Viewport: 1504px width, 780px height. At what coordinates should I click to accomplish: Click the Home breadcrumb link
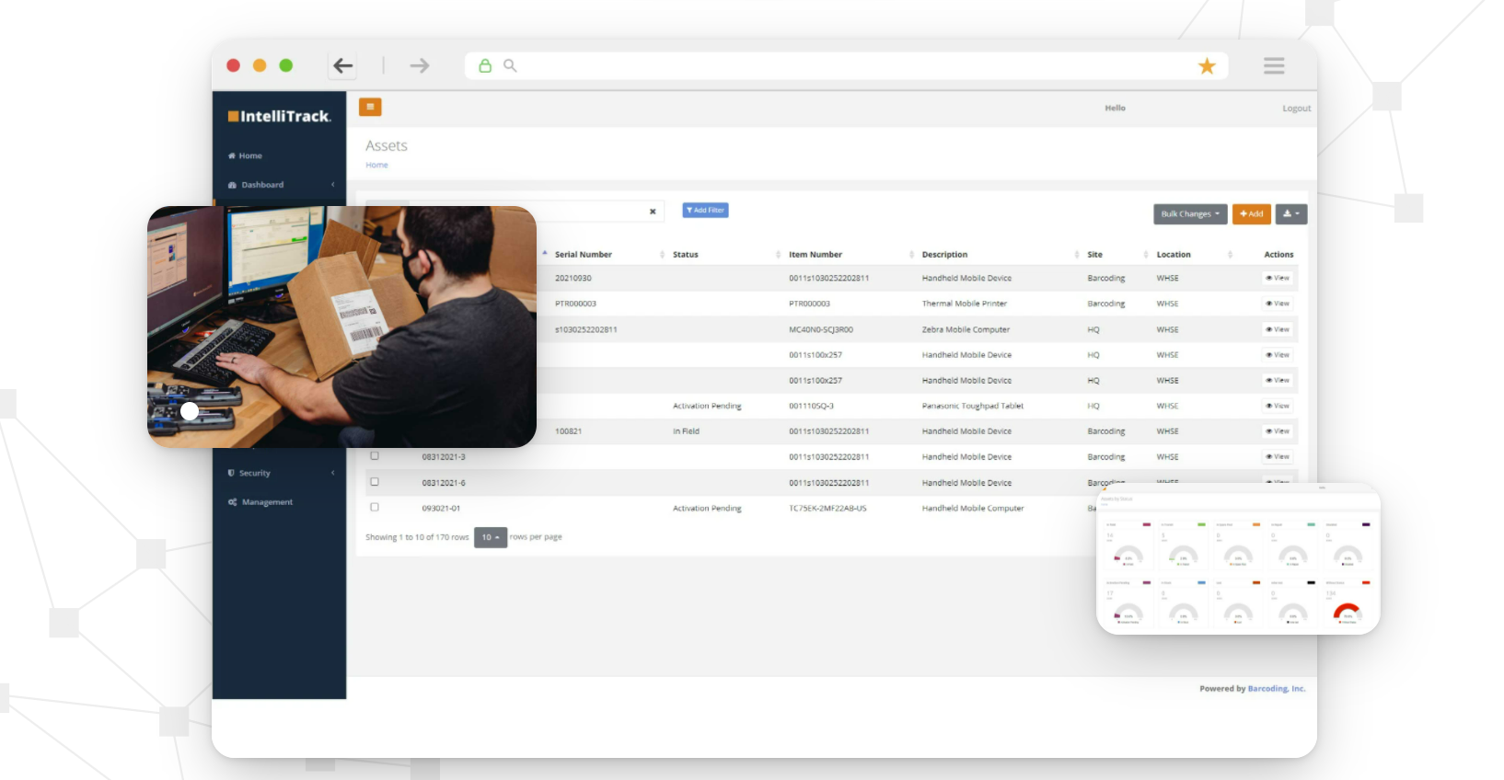tap(376, 166)
